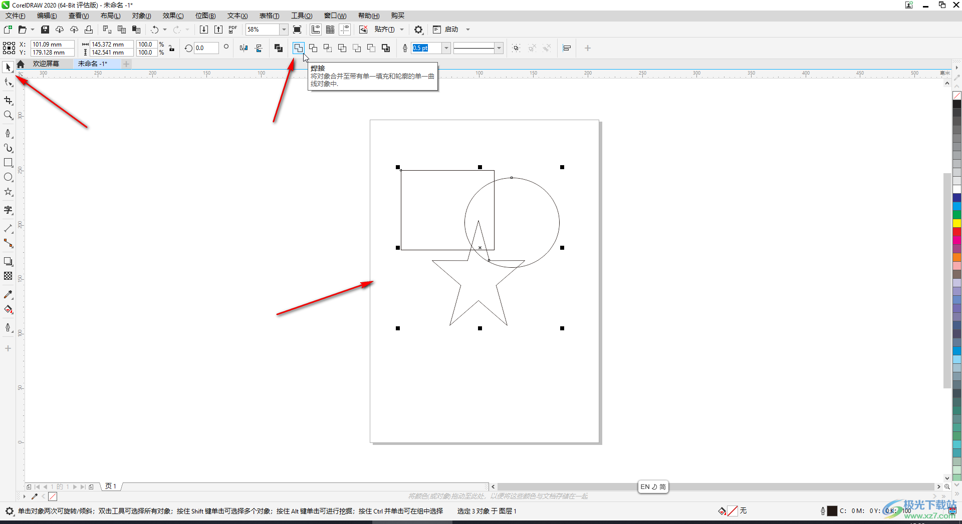
Task: Click the Publish to PDF icon
Action: coord(233,30)
